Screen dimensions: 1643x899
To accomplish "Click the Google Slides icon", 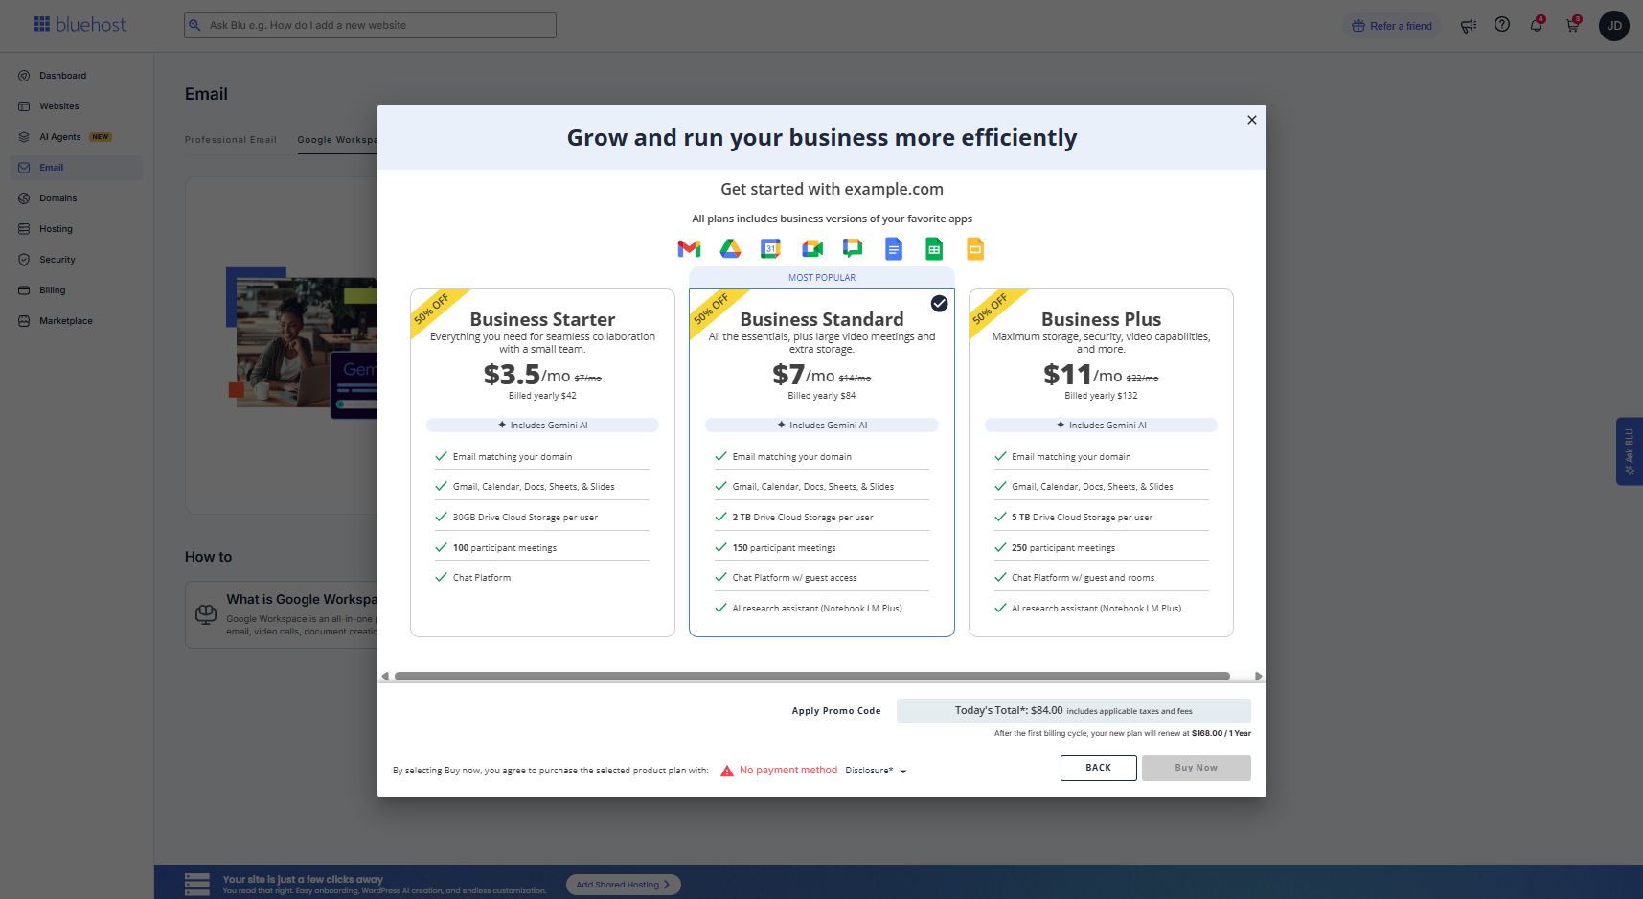I will point(975,249).
